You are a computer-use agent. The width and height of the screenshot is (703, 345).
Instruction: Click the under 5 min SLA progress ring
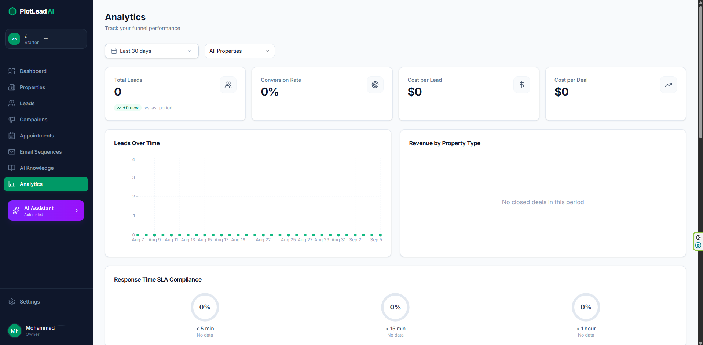205,307
